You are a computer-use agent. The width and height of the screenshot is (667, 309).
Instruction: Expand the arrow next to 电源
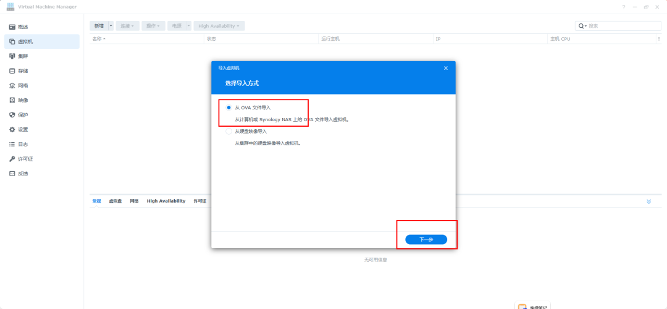tap(189, 26)
